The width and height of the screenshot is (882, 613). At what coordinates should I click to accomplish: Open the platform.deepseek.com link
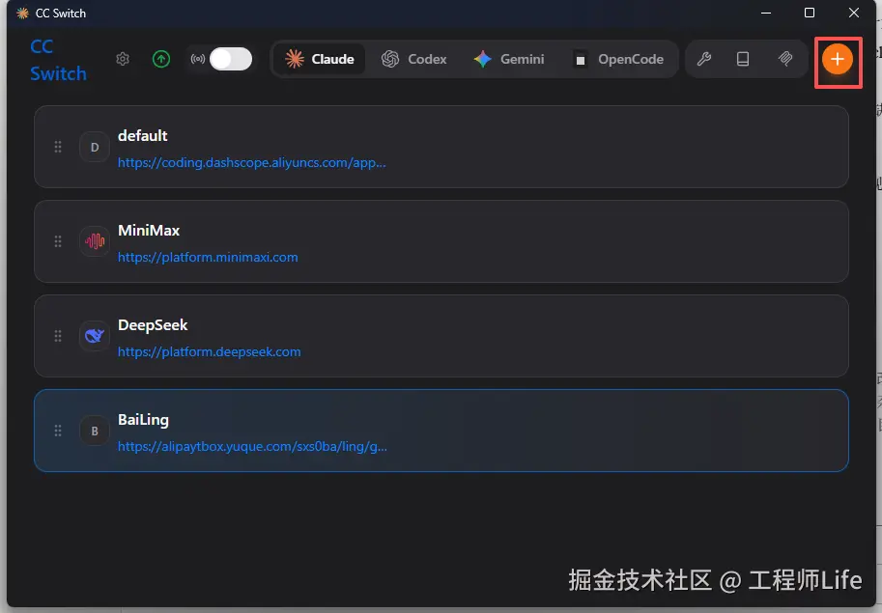[210, 351]
